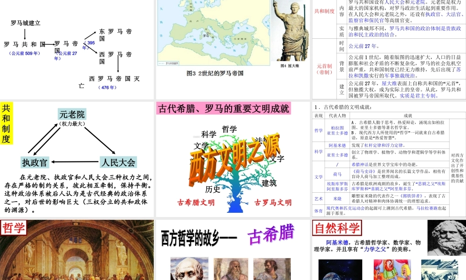This screenshot has height=280, width=466.
Task: Click the red '共和制度' table row header
Action: coord(324,11)
